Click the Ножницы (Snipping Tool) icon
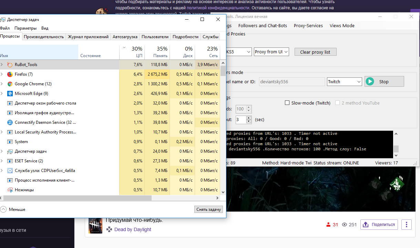This screenshot has width=420, height=248. (x=10, y=190)
